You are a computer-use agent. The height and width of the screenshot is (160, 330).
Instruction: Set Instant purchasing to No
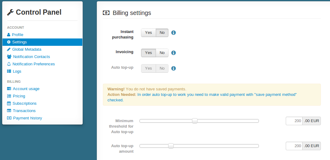pos(162,33)
